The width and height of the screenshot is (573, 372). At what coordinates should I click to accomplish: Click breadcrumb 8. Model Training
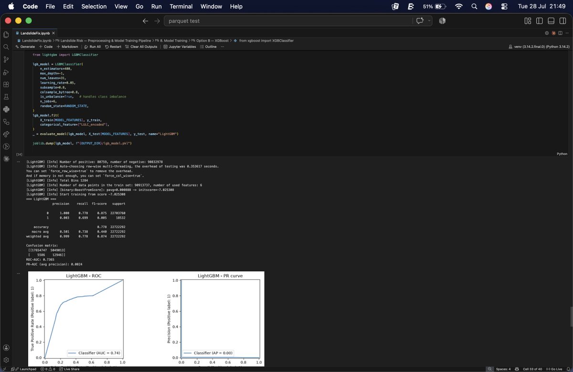click(x=173, y=41)
